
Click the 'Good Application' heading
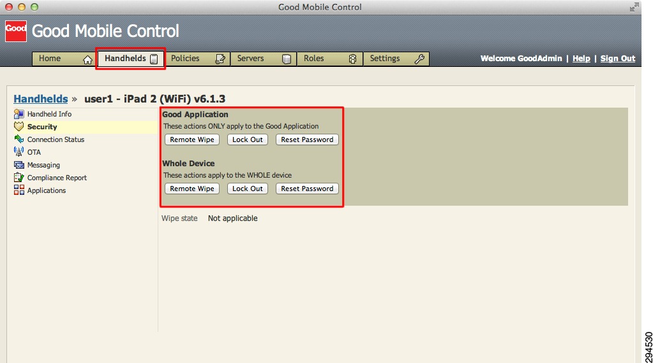[x=195, y=114]
